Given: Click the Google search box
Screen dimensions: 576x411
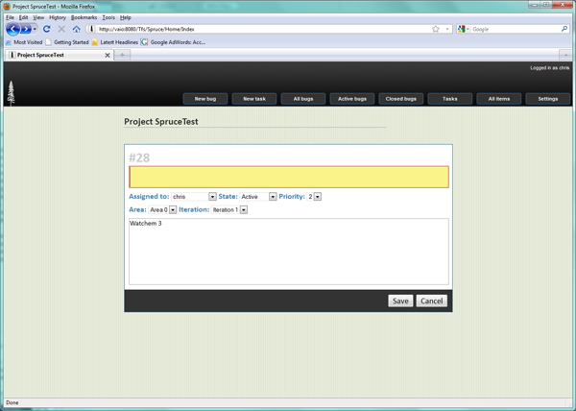Looking at the screenshot, I should point(515,29).
